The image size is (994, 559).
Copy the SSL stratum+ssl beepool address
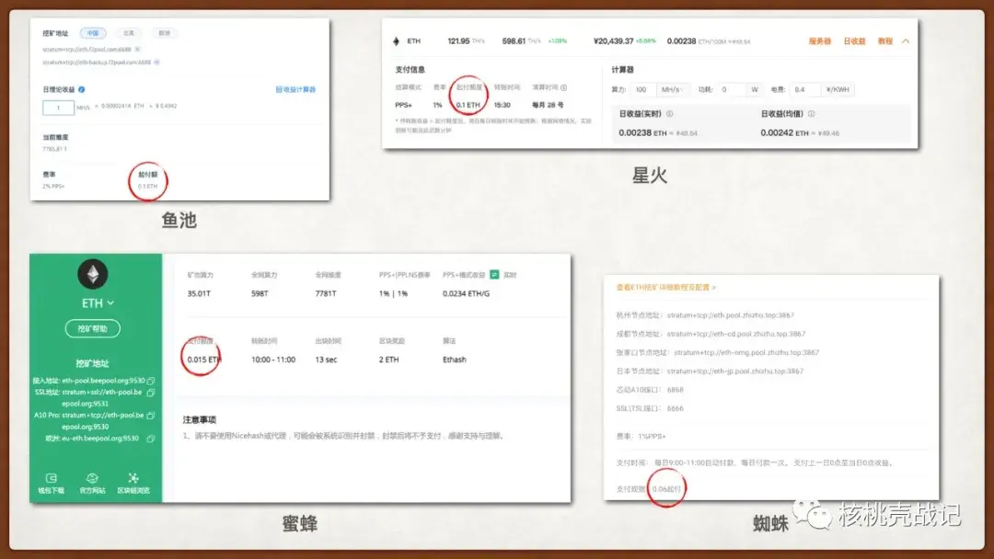tap(151, 393)
